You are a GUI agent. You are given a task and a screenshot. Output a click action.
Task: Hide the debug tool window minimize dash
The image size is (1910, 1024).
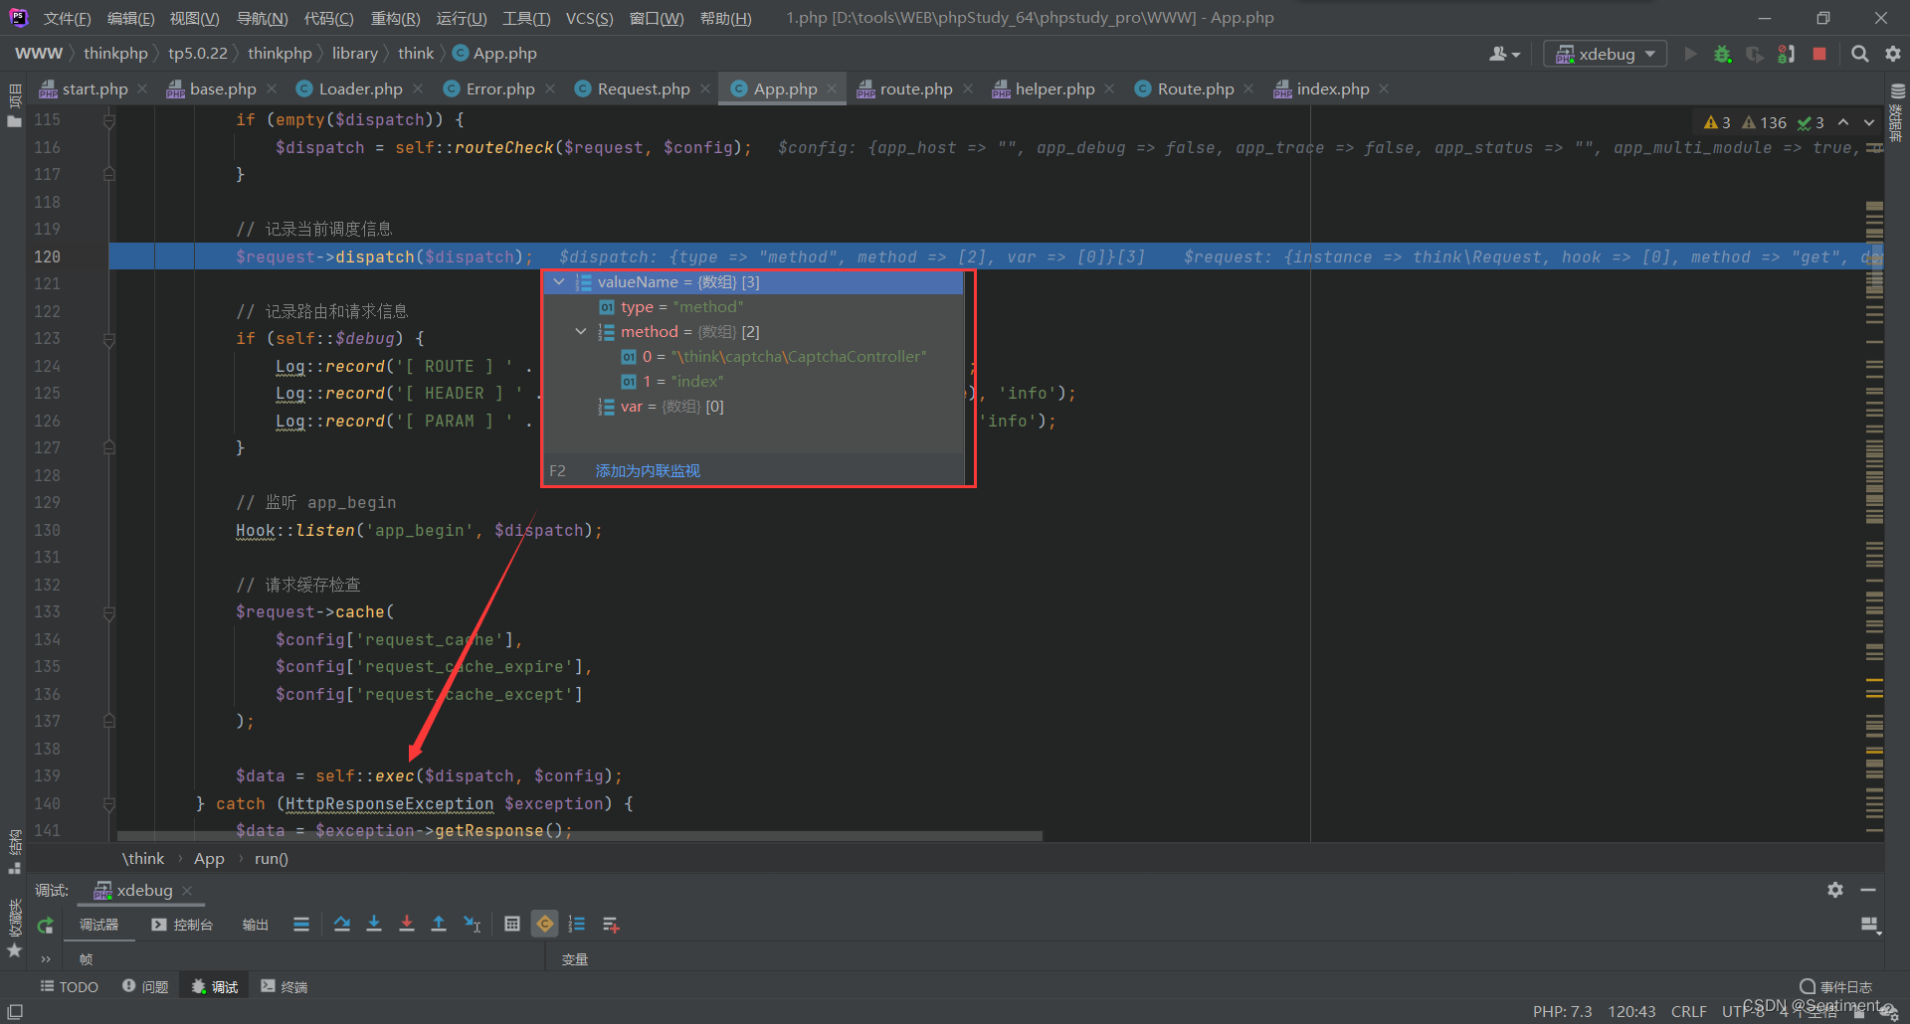pos(1868,890)
